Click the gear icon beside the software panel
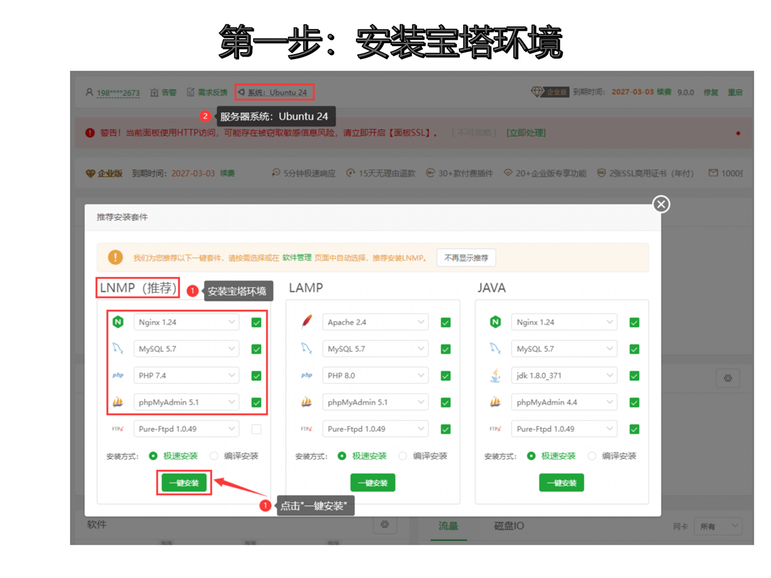The height and width of the screenshot is (578, 771). (385, 525)
